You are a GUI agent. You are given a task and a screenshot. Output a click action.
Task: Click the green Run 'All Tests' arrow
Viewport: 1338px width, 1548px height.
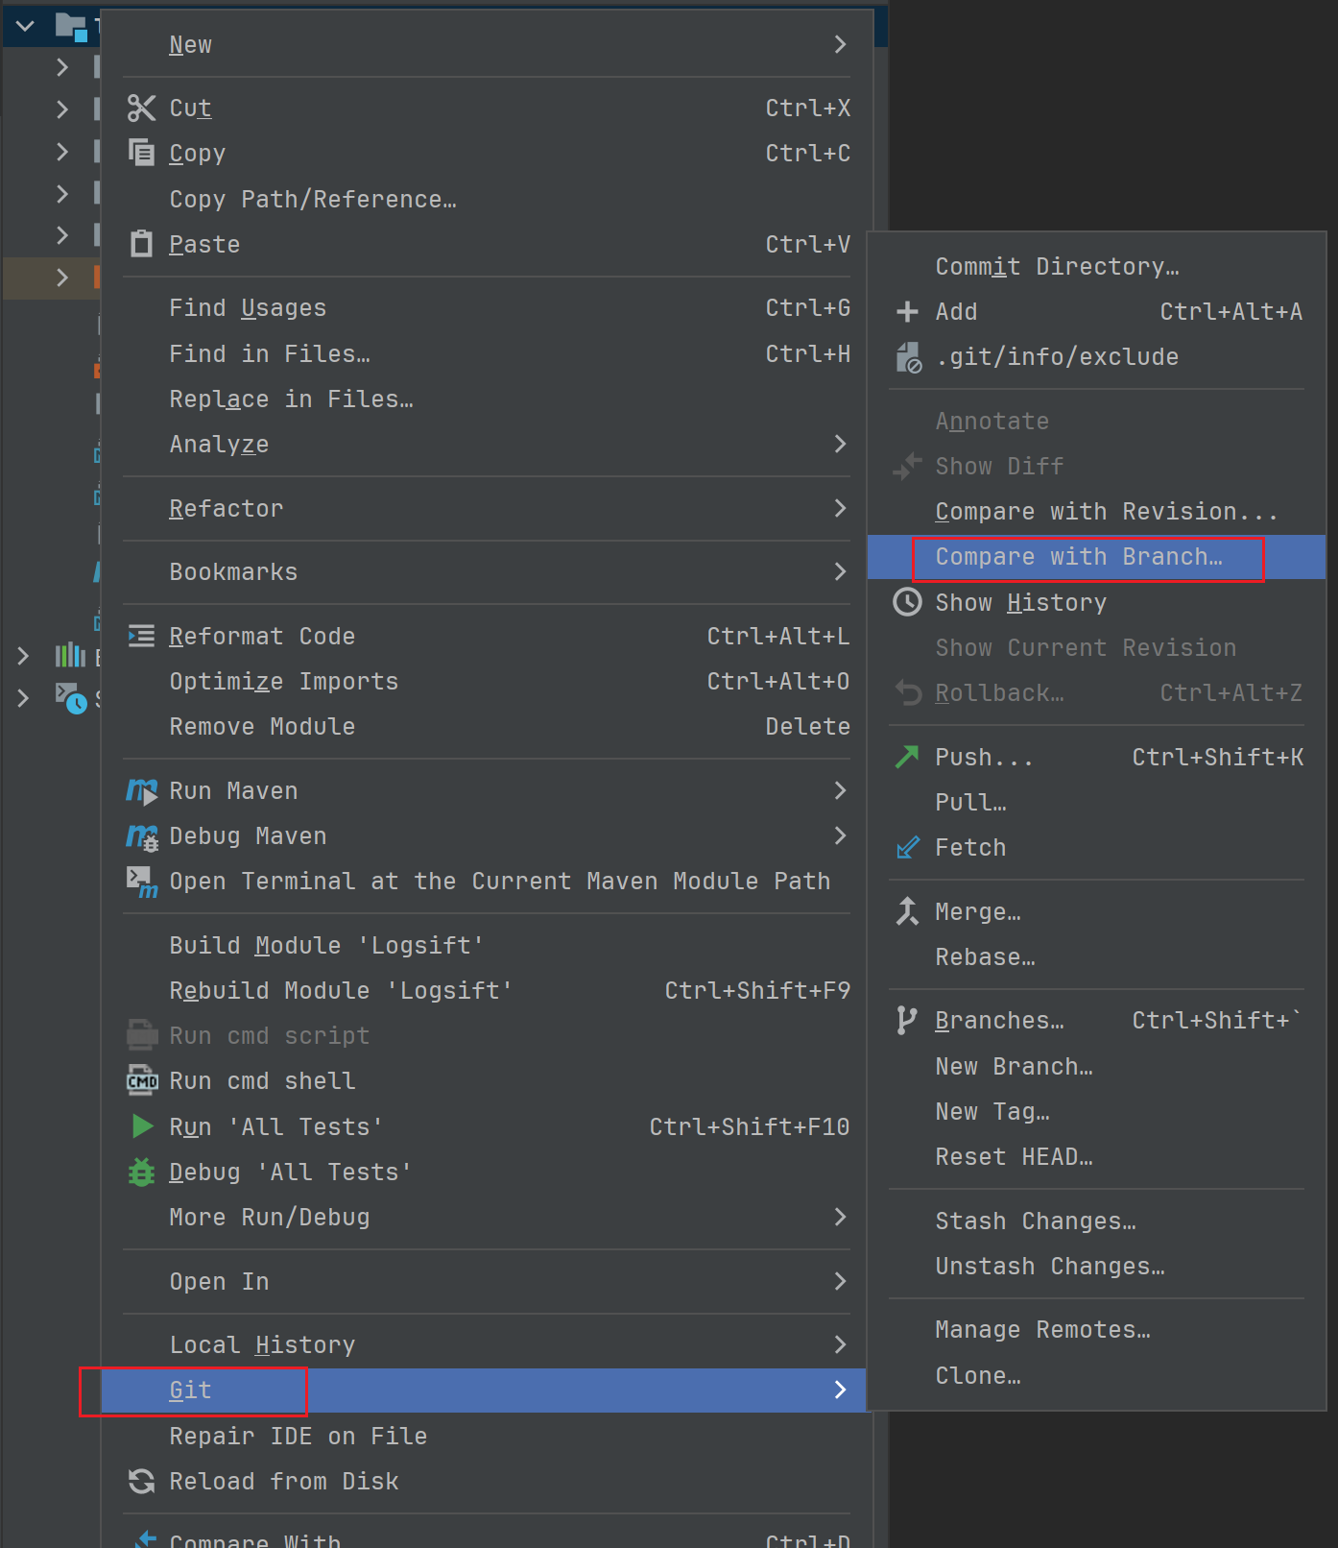(x=142, y=1126)
